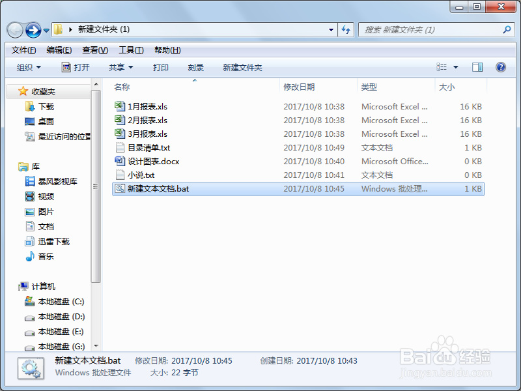Image resolution: width=521 pixels, height=391 pixels.
Task: Click navigation pane scroll up arrow
Action: point(96,84)
